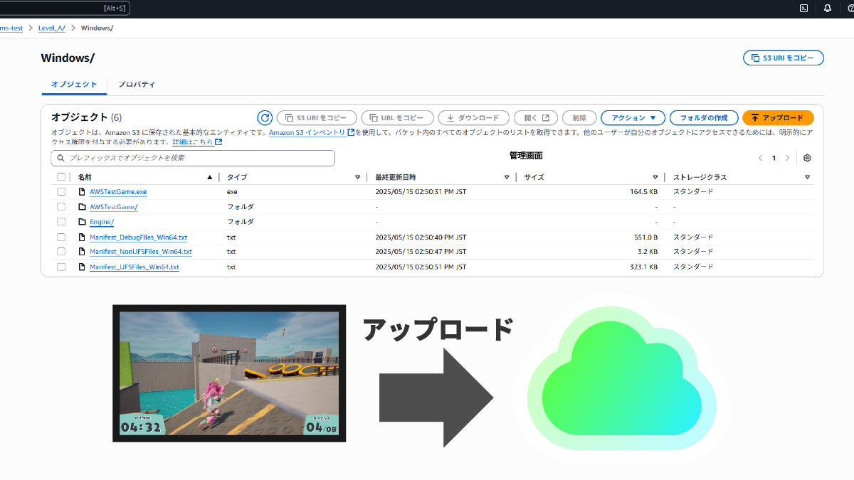Sort by the タイプ column arrow
This screenshot has width=854, height=480.
point(357,177)
